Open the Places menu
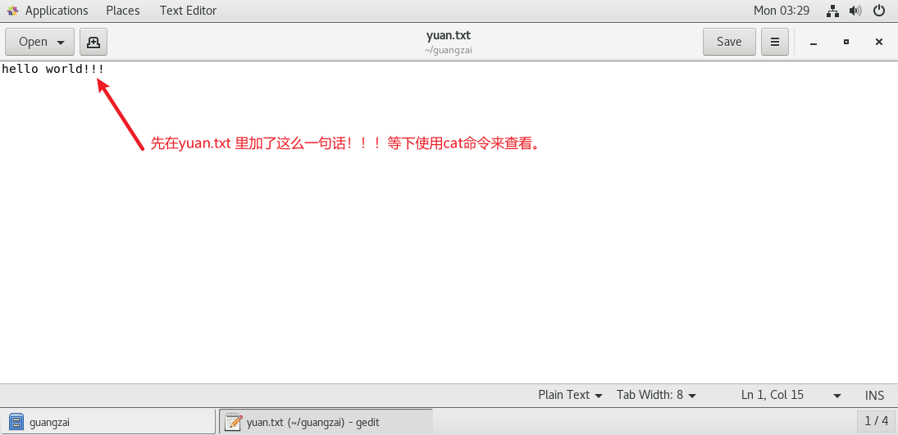Viewport: 898px width, 435px height. click(x=122, y=11)
